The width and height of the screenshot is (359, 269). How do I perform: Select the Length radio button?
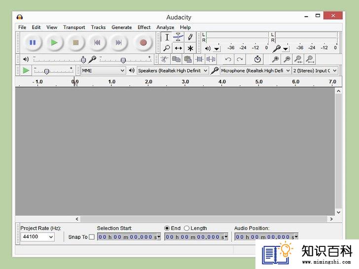186,228
